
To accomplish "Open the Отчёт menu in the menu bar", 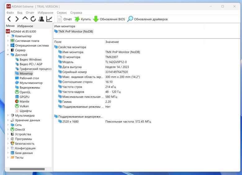I will [30, 13].
